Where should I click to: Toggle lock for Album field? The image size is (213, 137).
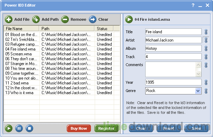tap(206, 48)
